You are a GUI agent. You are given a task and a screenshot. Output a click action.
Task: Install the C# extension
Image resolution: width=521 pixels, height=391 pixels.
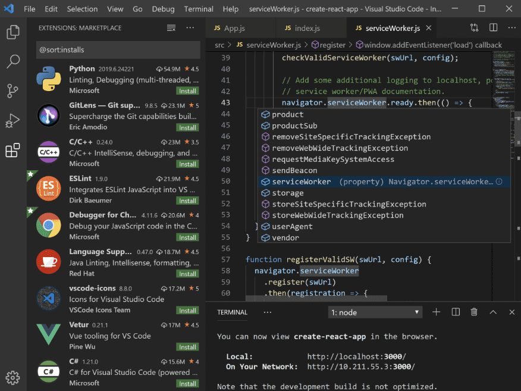pos(187,383)
